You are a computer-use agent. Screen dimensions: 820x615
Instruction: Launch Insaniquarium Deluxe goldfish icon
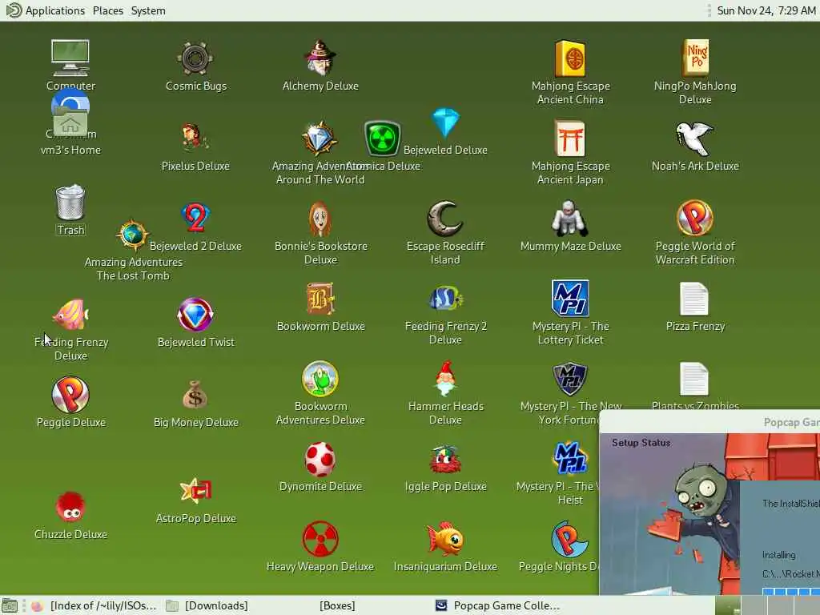445,539
